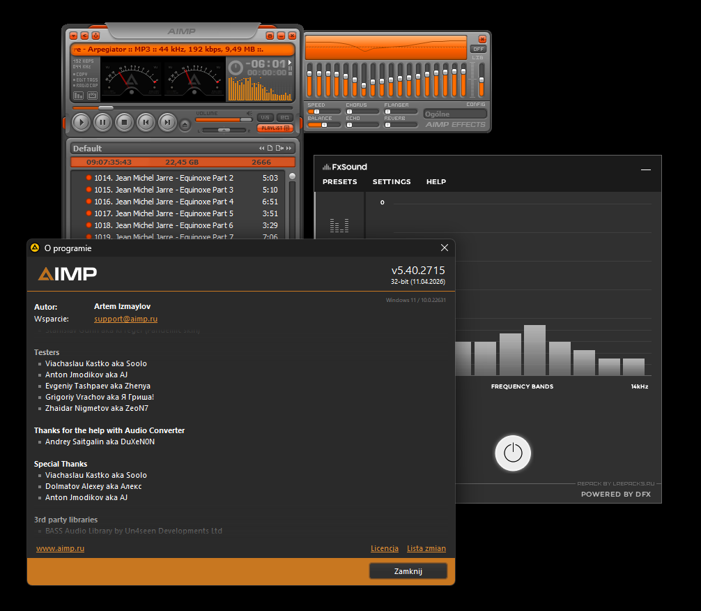Click the CHORUS effect slider
Viewport: 701px width, 611px height.
tap(362, 112)
